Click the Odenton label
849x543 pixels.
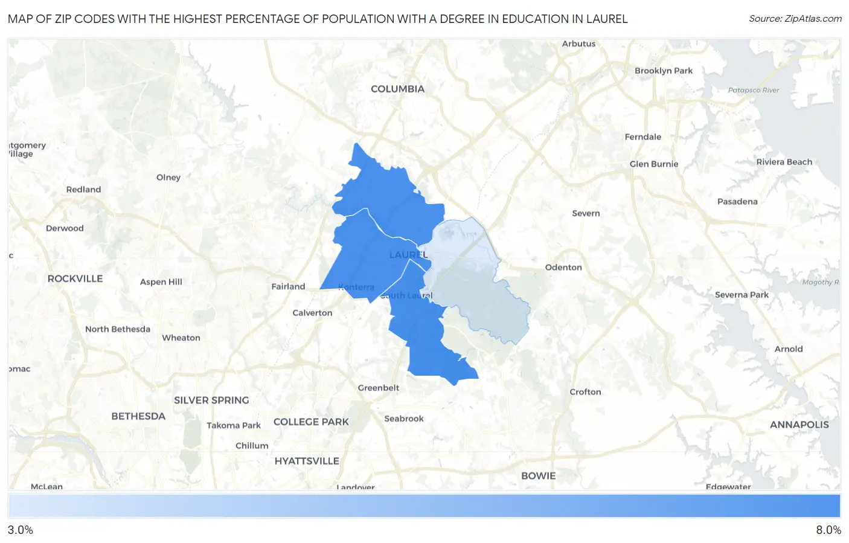coord(563,267)
